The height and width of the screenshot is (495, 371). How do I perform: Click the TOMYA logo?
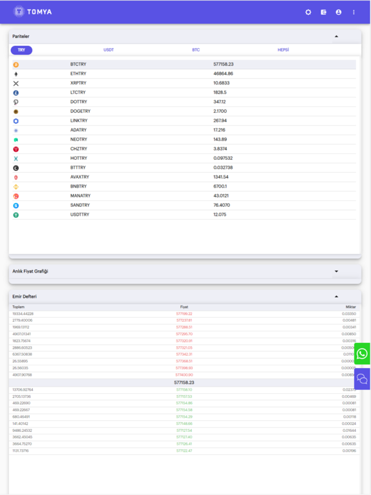coord(32,12)
